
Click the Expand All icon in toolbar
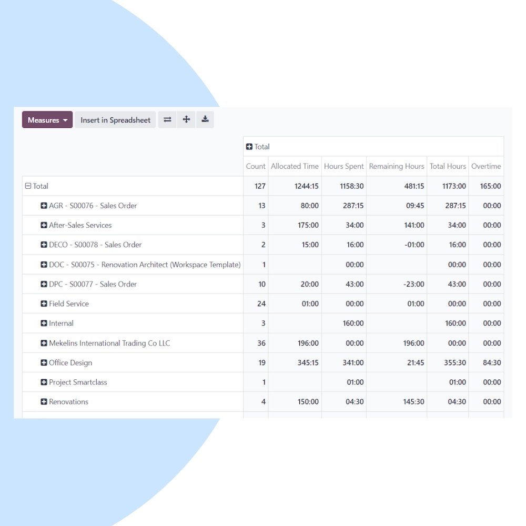point(186,119)
